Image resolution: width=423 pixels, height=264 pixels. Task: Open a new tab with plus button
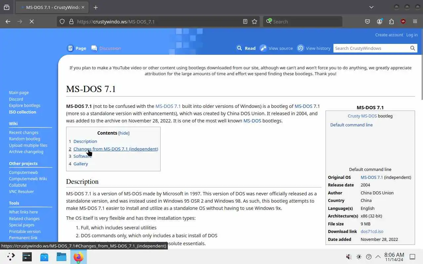point(96,7)
